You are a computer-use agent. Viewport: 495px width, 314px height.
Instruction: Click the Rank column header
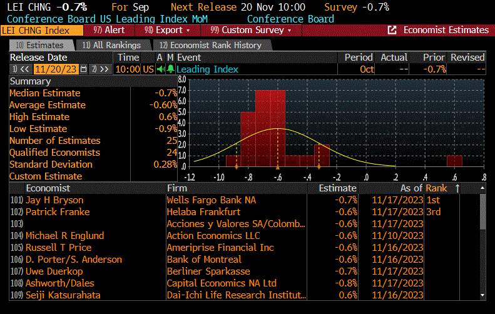point(436,188)
